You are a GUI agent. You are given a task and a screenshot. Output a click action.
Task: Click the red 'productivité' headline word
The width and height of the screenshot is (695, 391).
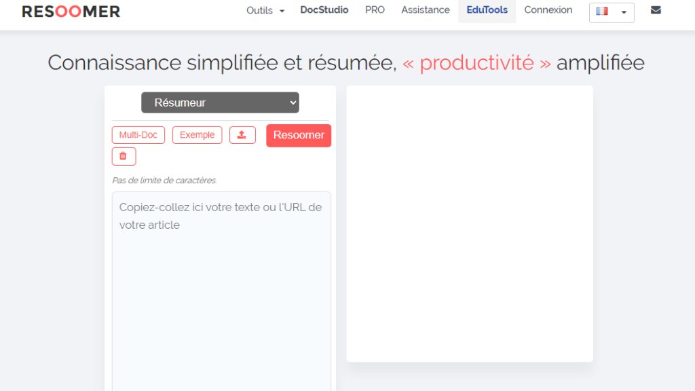(x=476, y=63)
